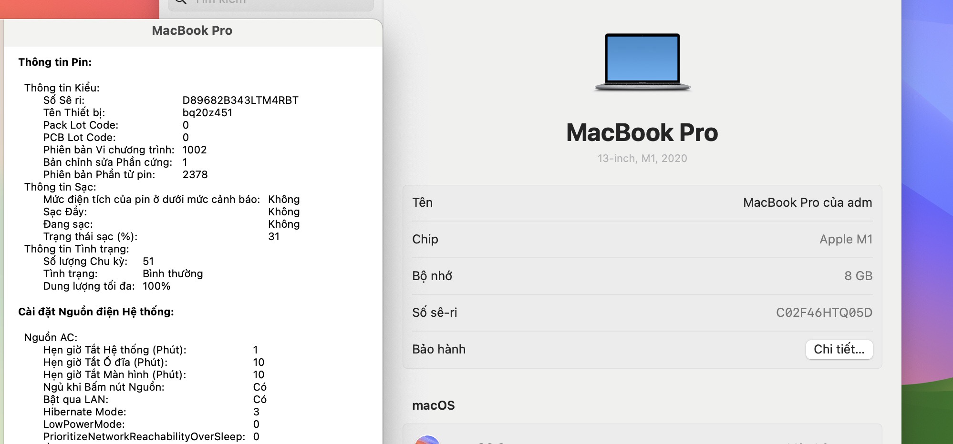Click the Đang sạc label
The image size is (953, 444).
(x=68, y=224)
